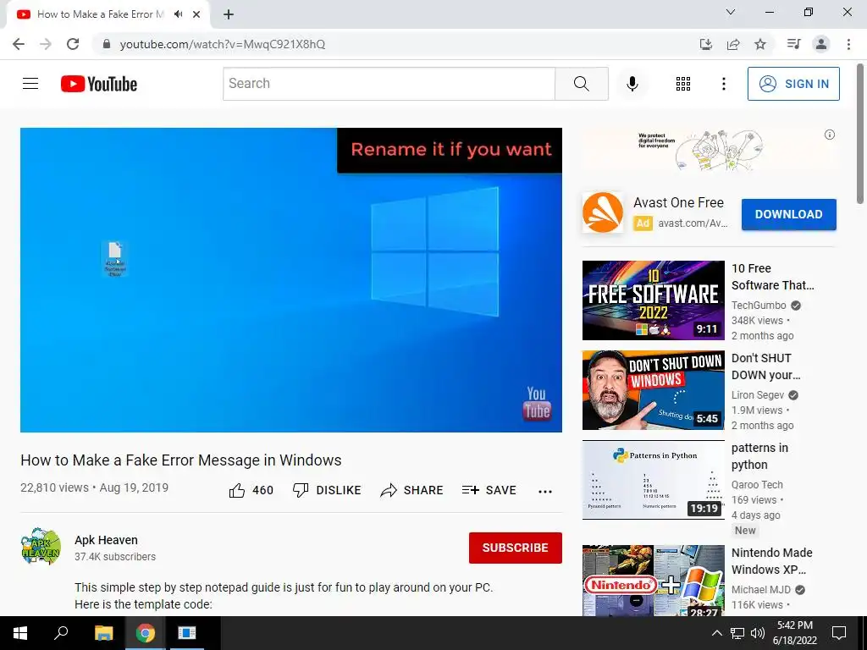Like the video with thumbs up
Screen dimensions: 867x650
pos(251,490)
